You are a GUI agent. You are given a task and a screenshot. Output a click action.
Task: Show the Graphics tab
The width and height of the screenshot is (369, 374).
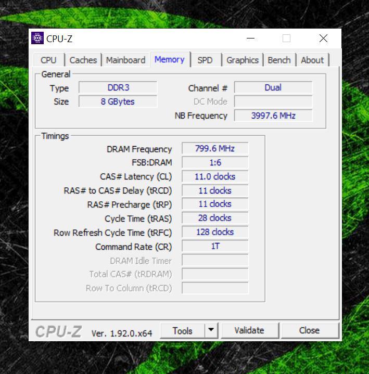pos(242,60)
